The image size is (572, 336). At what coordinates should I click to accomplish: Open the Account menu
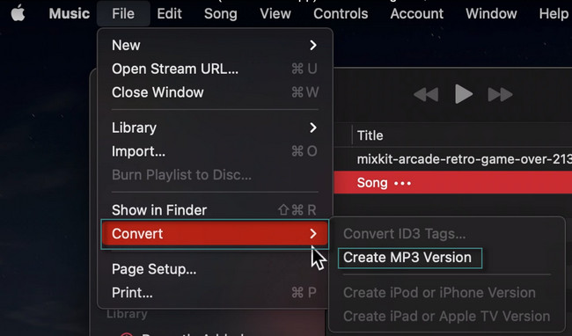(x=417, y=14)
